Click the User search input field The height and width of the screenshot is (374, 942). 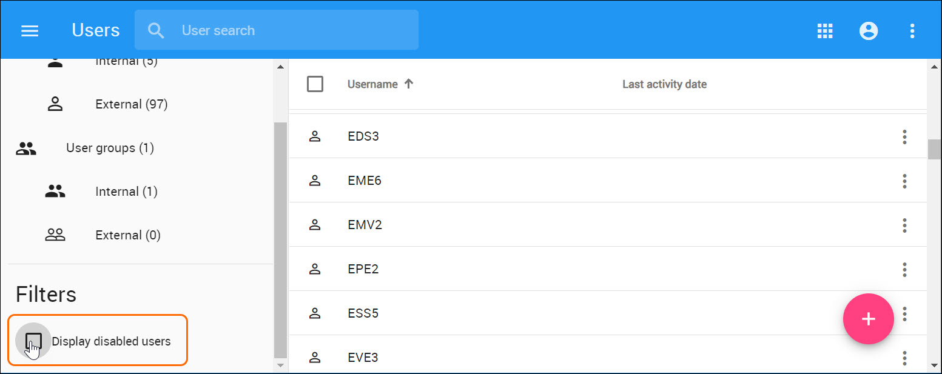click(x=291, y=30)
